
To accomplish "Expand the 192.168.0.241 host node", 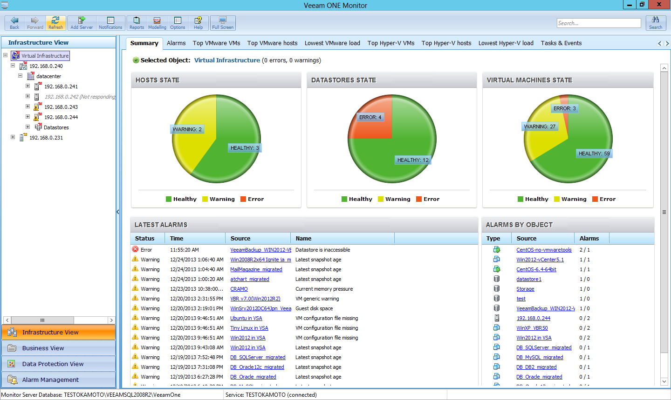I will [27, 86].
